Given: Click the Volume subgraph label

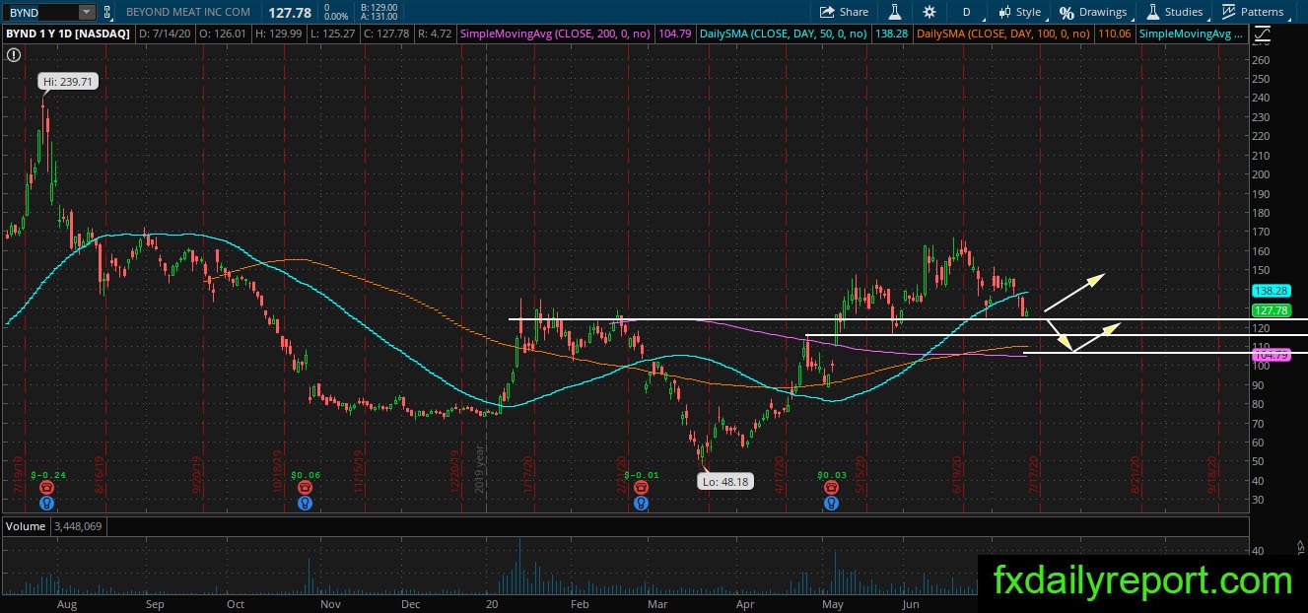Looking at the screenshot, I should [x=26, y=526].
